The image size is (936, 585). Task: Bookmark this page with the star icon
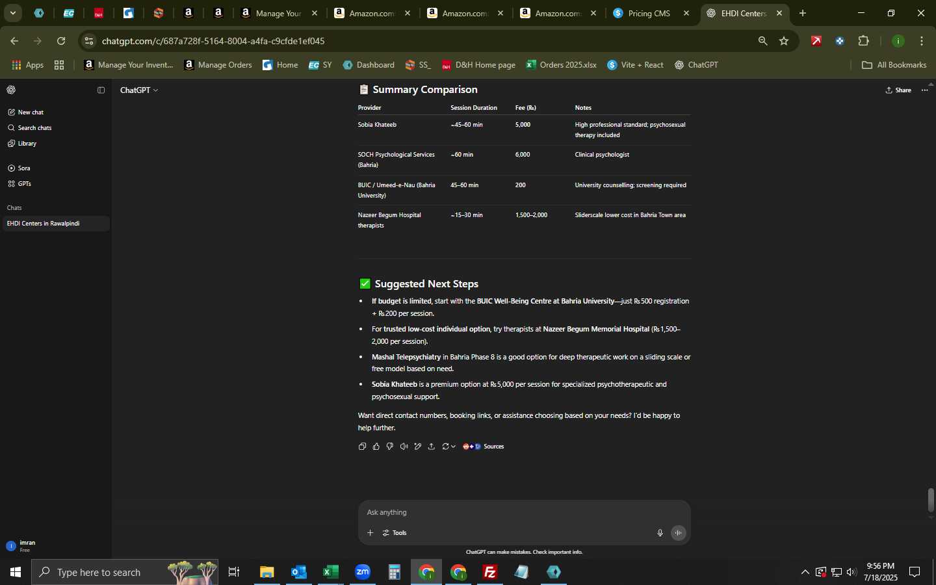(x=784, y=41)
